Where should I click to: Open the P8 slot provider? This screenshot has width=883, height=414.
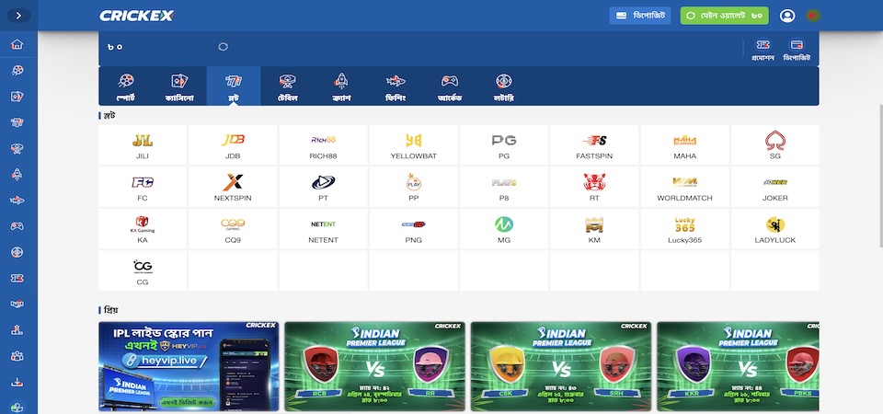tap(504, 187)
